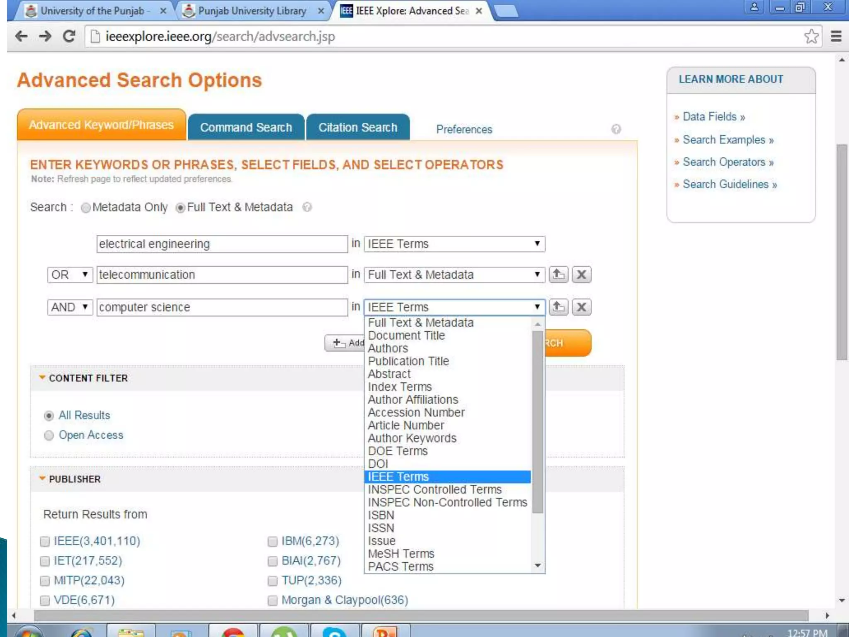The image size is (849, 637).
Task: Click the browser back arrow
Action: pyautogui.click(x=21, y=36)
